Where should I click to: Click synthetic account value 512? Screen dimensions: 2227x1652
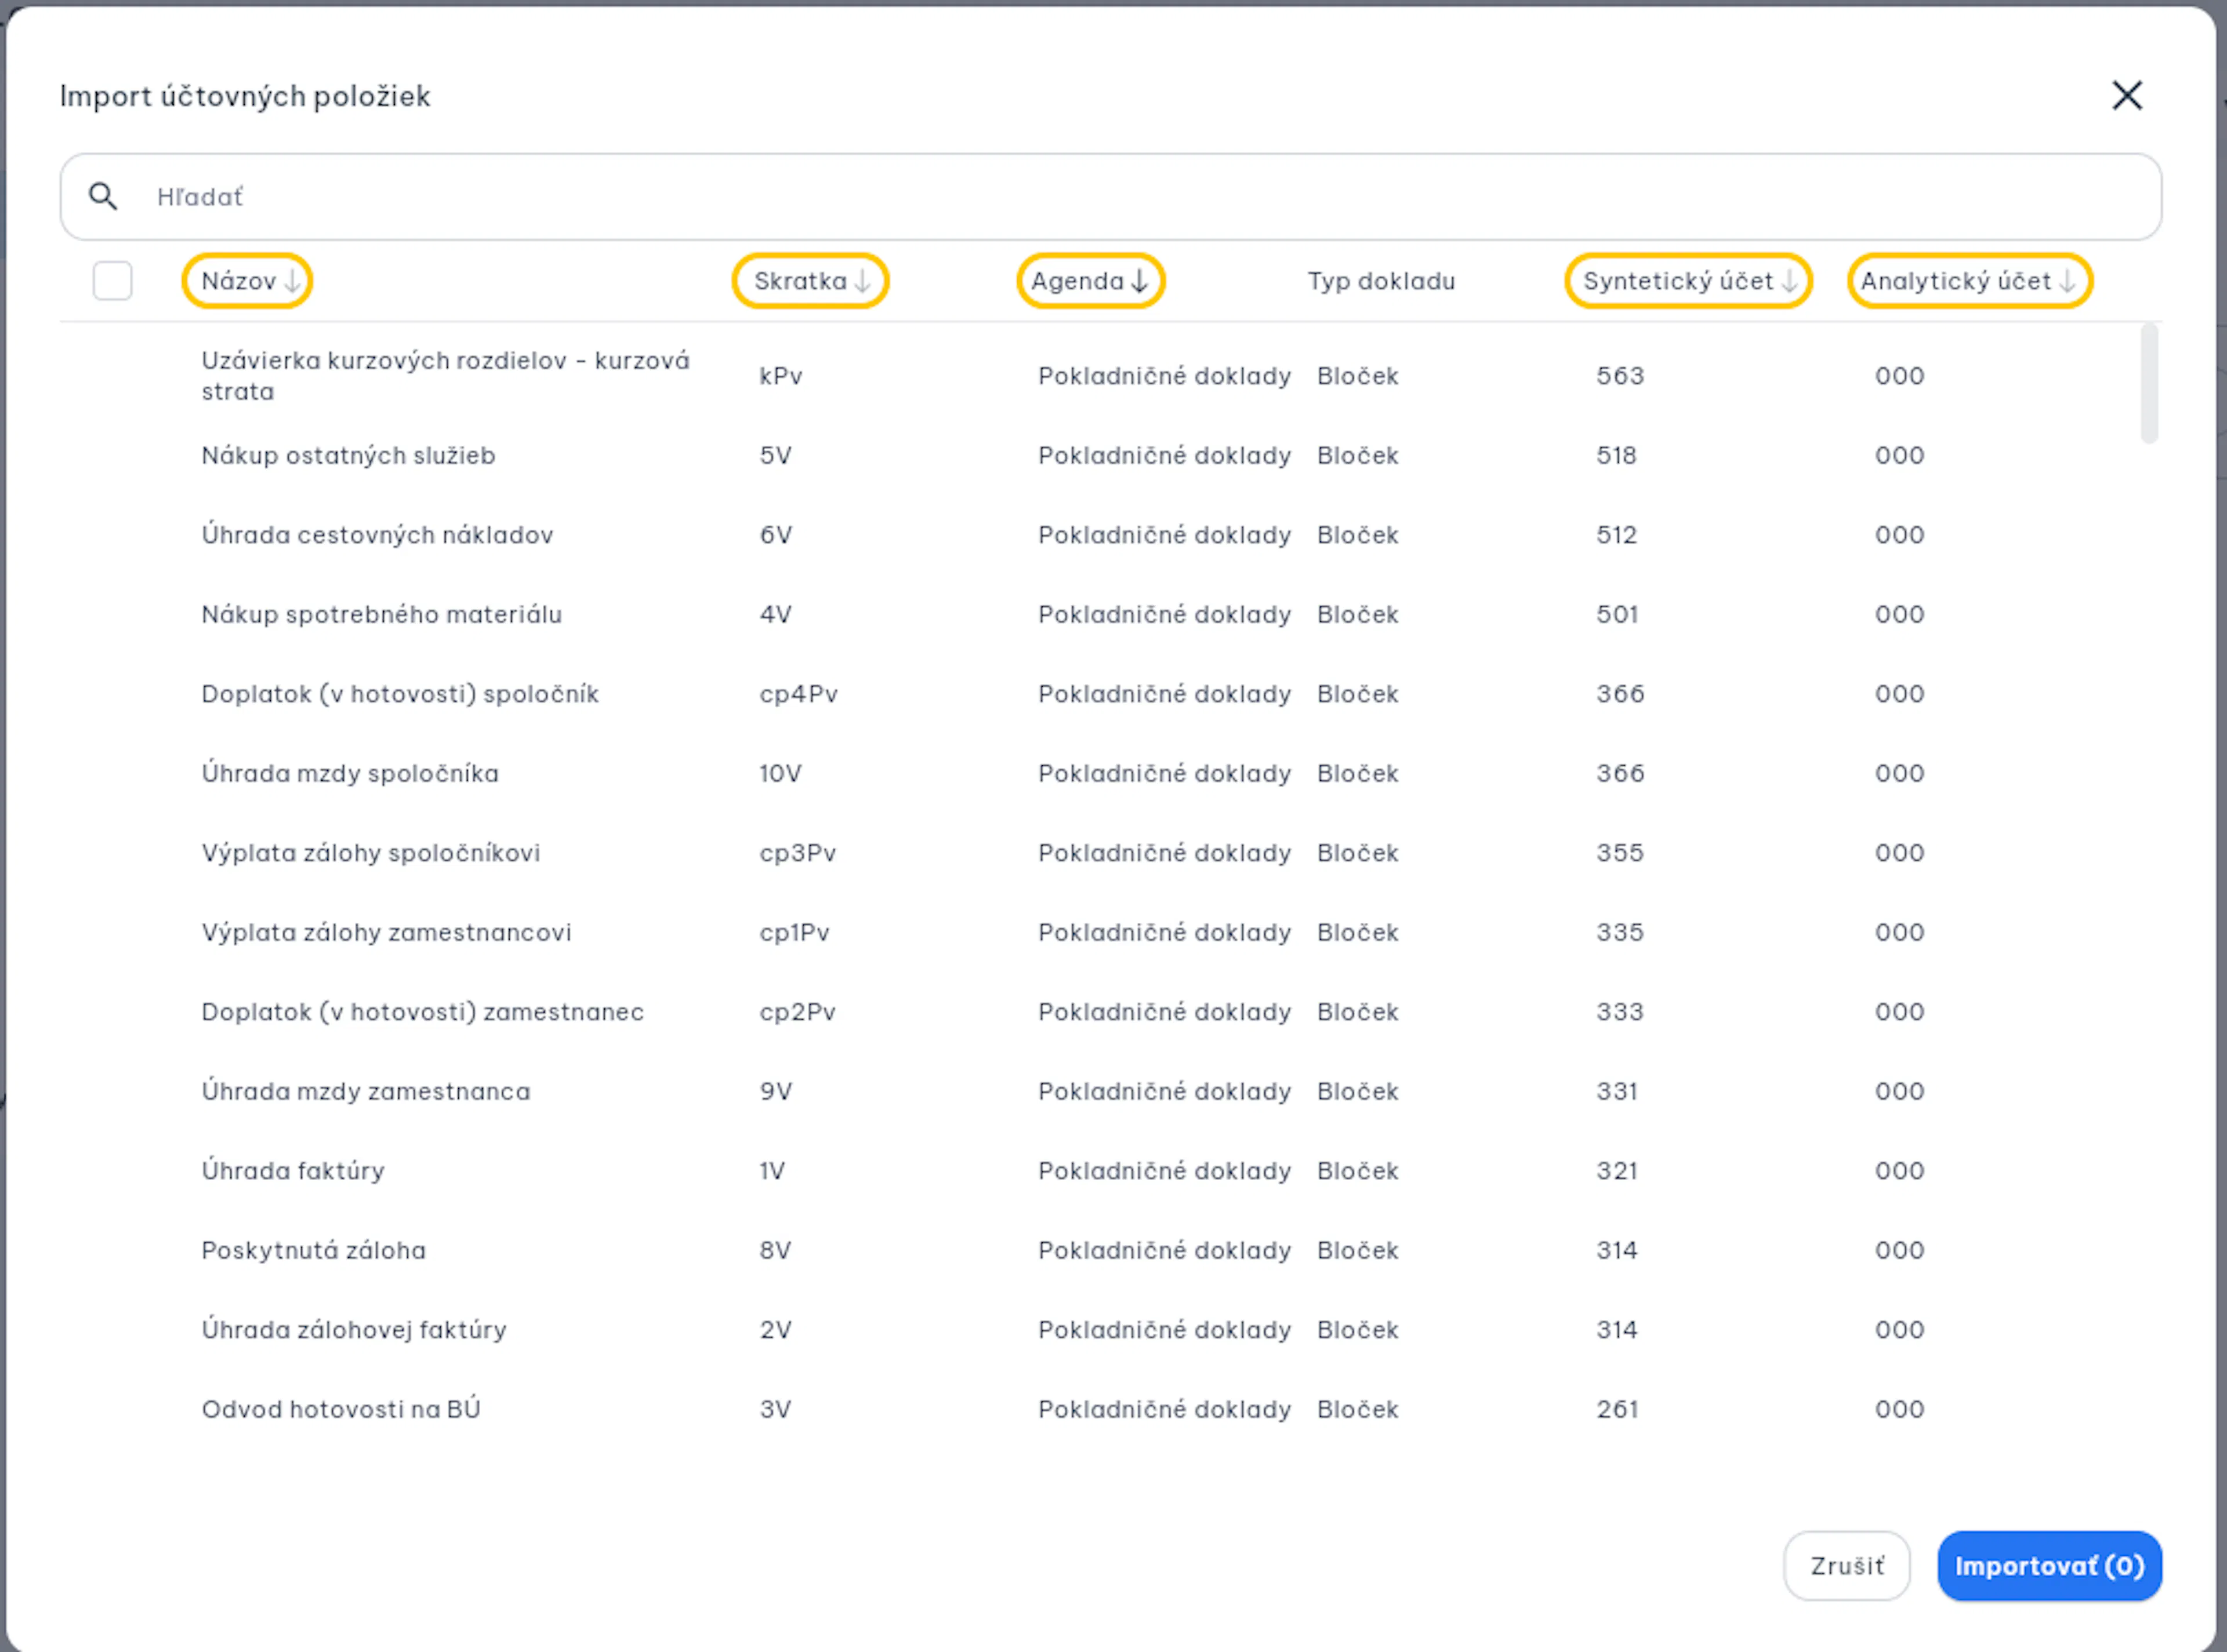[x=1617, y=535]
